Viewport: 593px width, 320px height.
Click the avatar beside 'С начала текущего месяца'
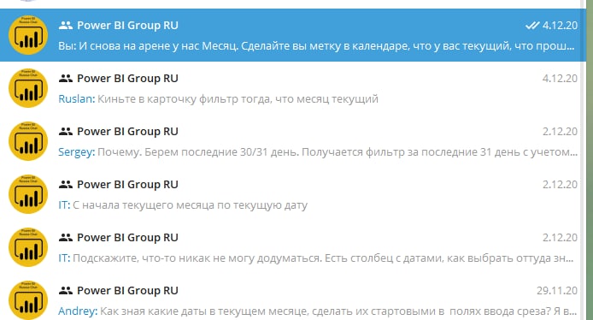28,194
